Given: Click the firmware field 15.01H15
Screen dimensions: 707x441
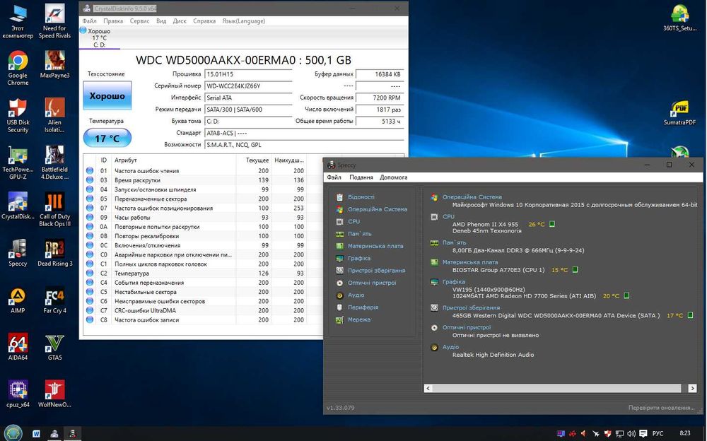Looking at the screenshot, I should [248, 74].
